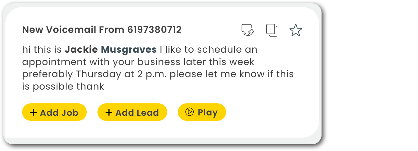Select the bold name Jackie Musgraves
Screen dimensions: 418x151
[111, 50]
